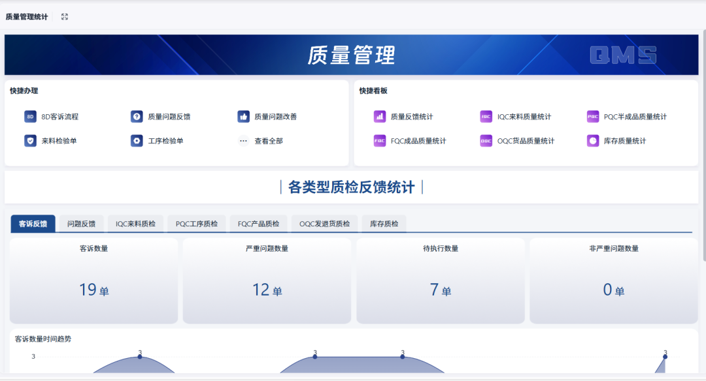706x381 pixels.
Task: Click the vertical scrollbar on the right edge
Action: pos(704,145)
